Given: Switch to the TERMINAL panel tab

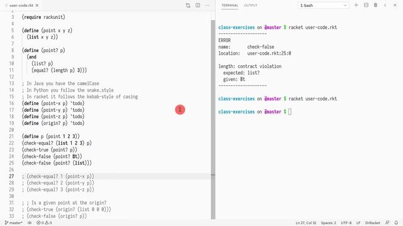Looking at the screenshot, I should (x=230, y=6).
